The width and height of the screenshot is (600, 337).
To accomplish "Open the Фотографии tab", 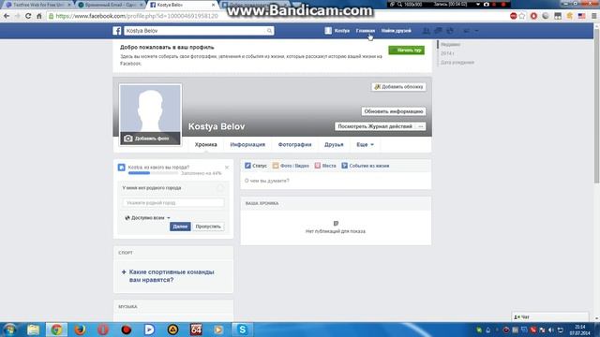I will tap(294, 144).
